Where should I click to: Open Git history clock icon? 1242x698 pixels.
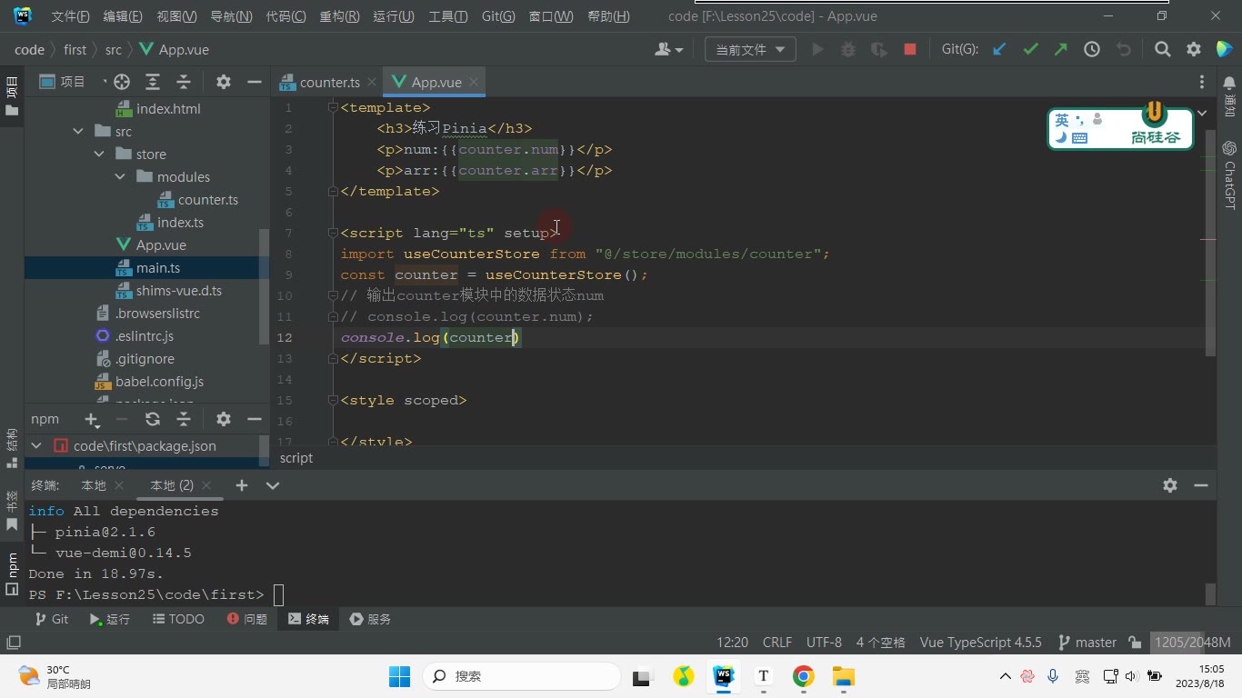(1092, 50)
